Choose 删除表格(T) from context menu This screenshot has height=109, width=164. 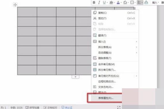(x=115, y=58)
